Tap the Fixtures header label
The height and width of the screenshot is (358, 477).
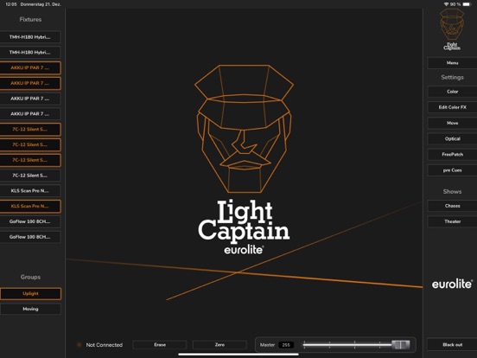(x=30, y=20)
